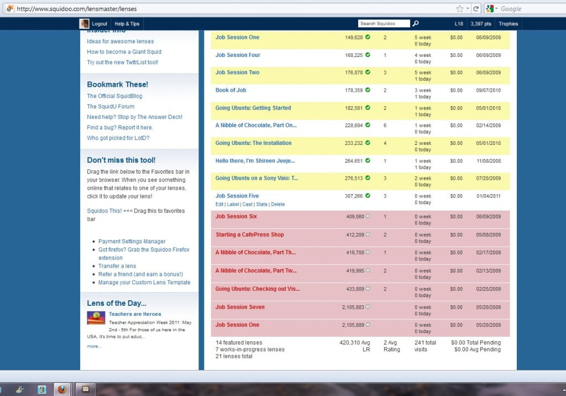The width and height of the screenshot is (566, 396).
Task: Open Job Session Two lens
Action: [237, 72]
